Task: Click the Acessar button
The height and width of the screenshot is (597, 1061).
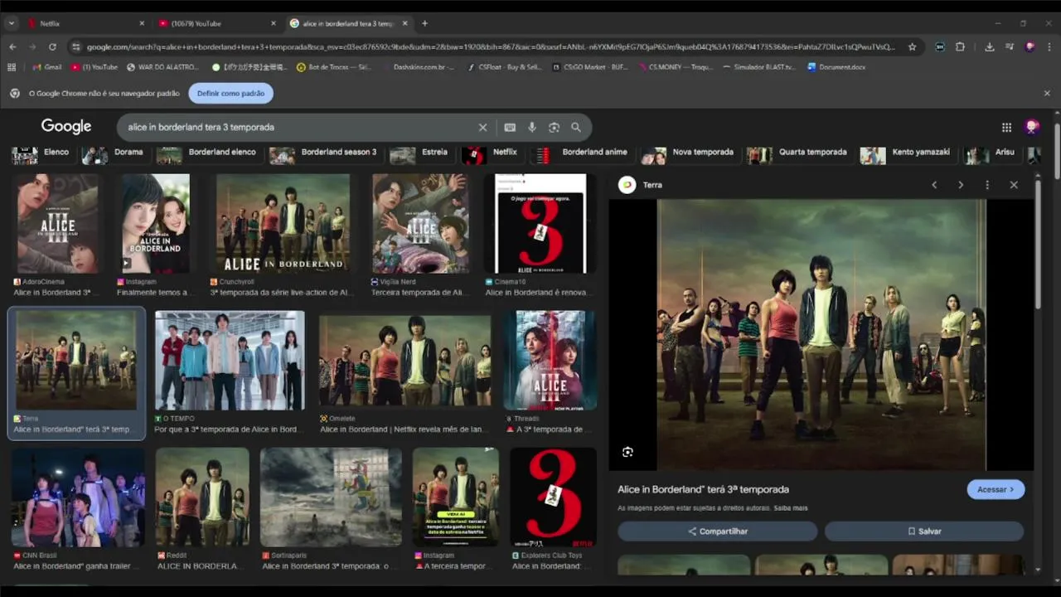Action: coord(996,489)
